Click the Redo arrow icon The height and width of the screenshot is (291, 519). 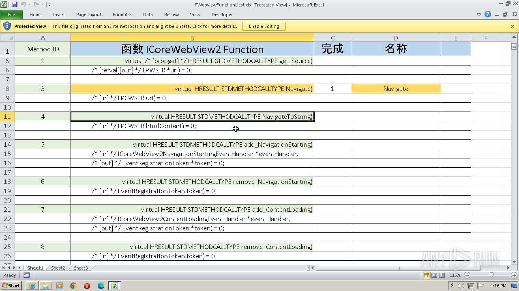(36, 4)
